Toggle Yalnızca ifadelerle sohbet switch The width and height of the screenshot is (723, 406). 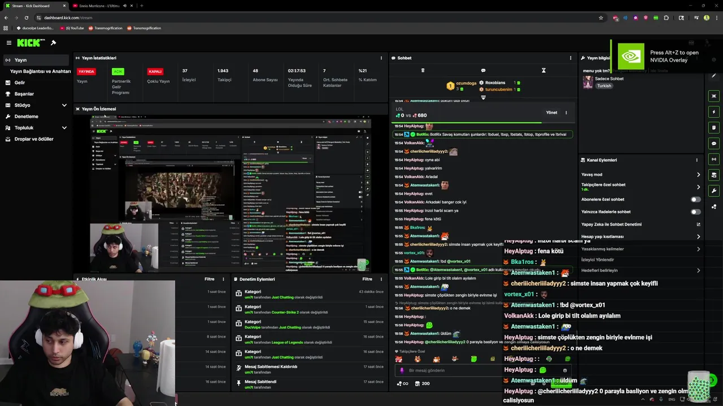(696, 212)
